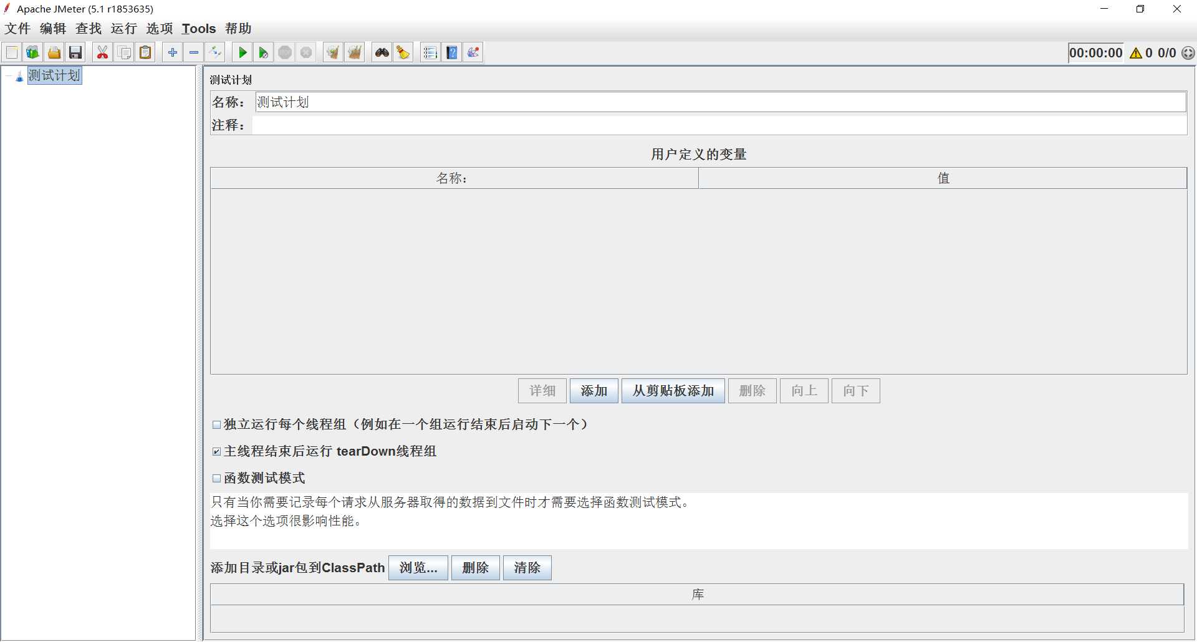The image size is (1197, 642).
Task: Click Start no pauses icon
Action: (x=264, y=53)
